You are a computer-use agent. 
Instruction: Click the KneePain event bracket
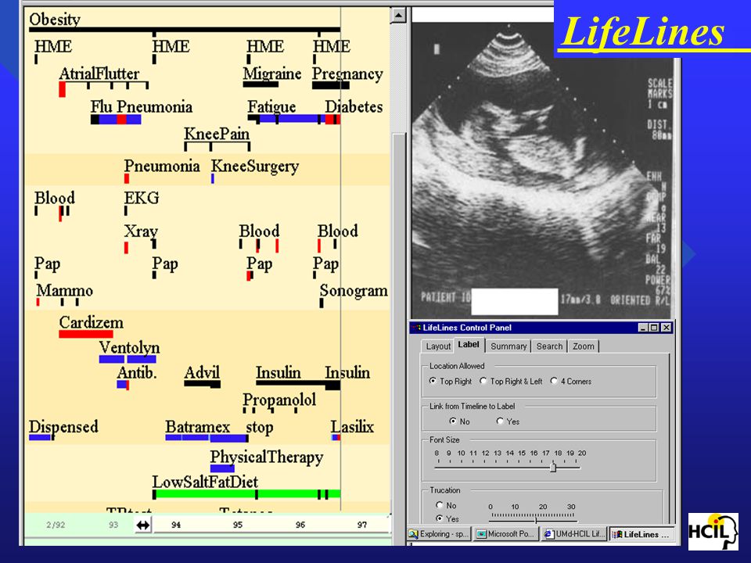pos(217,145)
